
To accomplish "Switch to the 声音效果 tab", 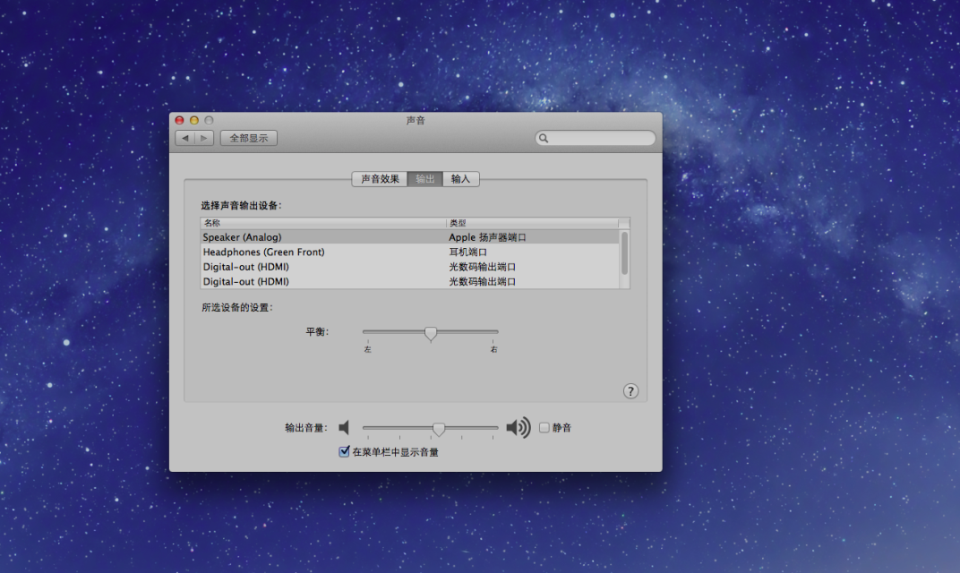I will pyautogui.click(x=380, y=179).
